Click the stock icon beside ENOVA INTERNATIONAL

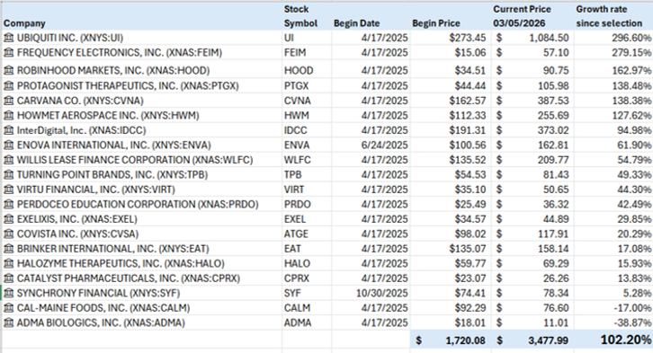(x=8, y=146)
